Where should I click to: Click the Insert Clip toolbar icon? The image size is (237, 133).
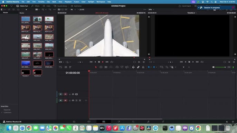117,67
